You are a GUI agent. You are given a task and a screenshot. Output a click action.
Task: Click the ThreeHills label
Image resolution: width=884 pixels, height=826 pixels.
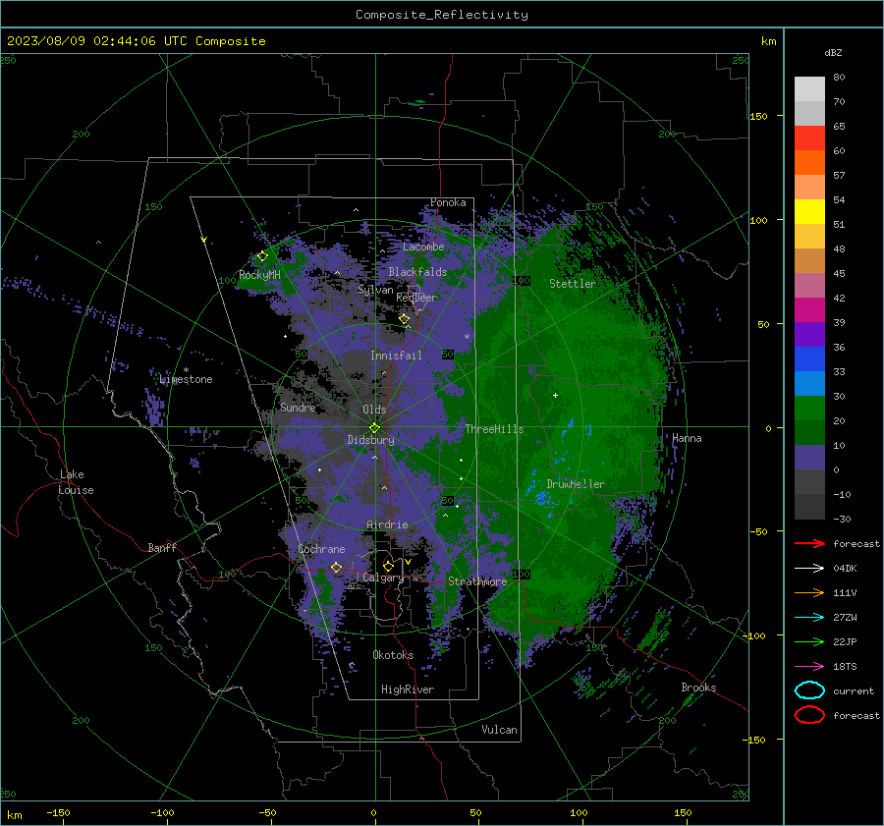[x=494, y=429]
